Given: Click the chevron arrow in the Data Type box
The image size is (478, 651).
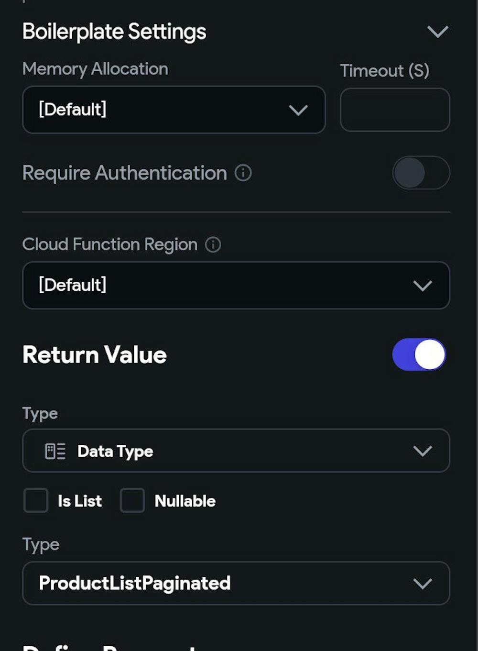Looking at the screenshot, I should pos(423,451).
